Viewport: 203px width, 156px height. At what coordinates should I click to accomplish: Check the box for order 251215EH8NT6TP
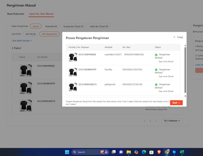point(15,84)
